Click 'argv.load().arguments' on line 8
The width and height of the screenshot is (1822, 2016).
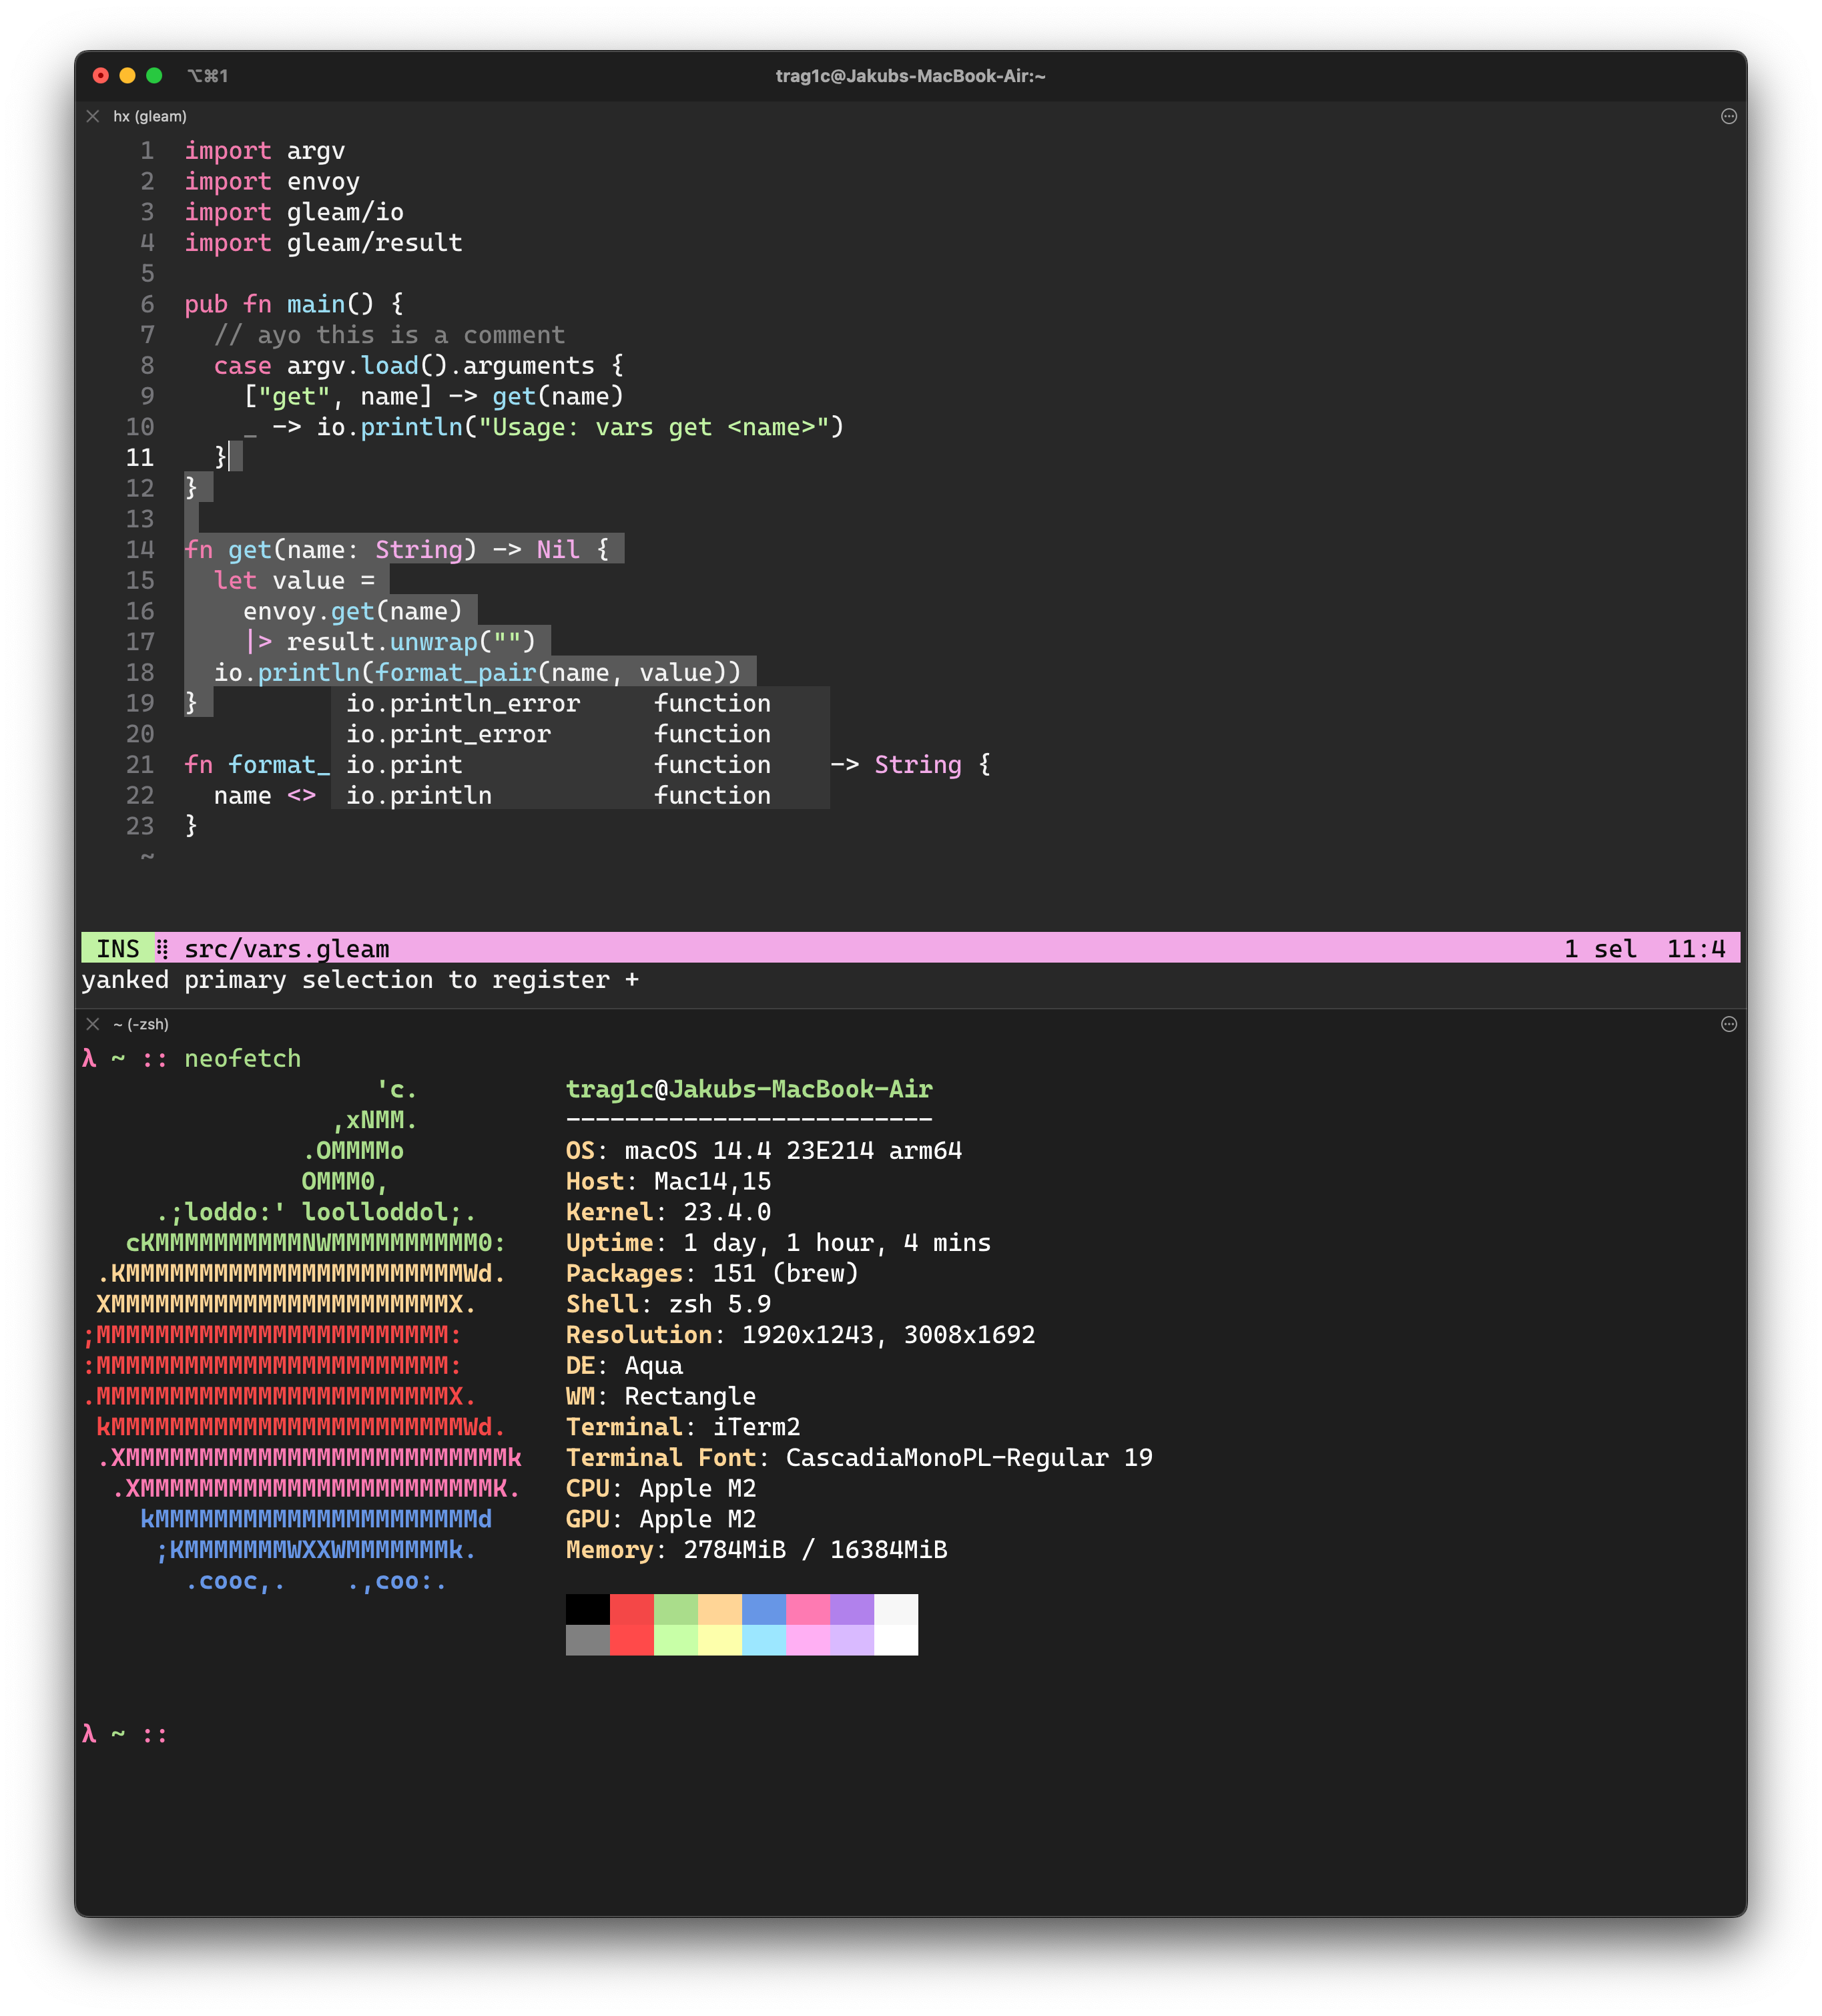click(x=441, y=365)
